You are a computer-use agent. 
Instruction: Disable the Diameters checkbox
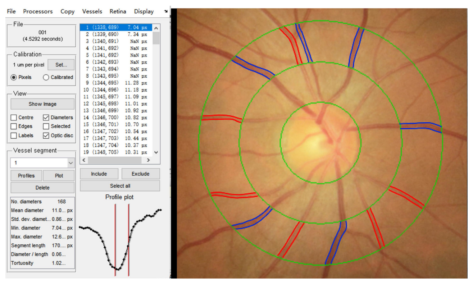tap(46, 118)
